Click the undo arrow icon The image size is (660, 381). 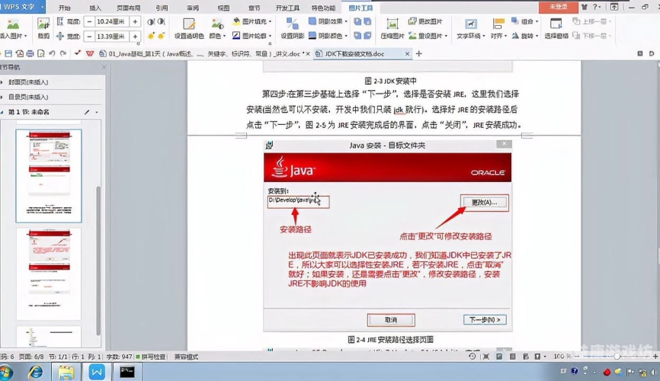(52, 53)
